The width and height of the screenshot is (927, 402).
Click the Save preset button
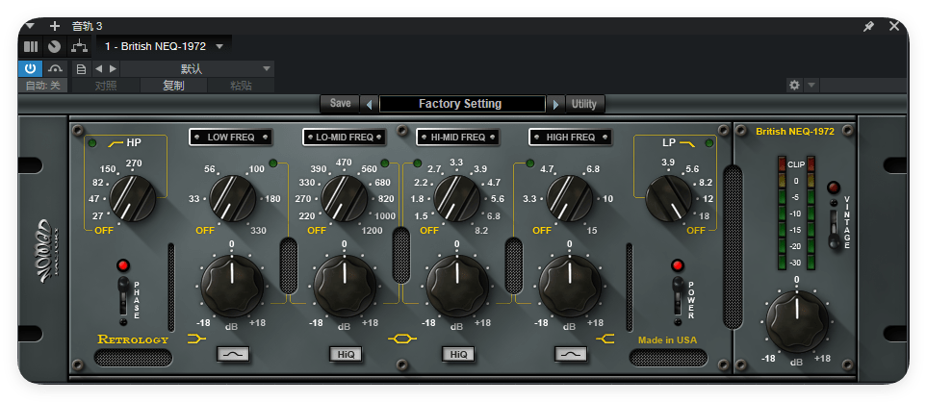click(x=340, y=103)
